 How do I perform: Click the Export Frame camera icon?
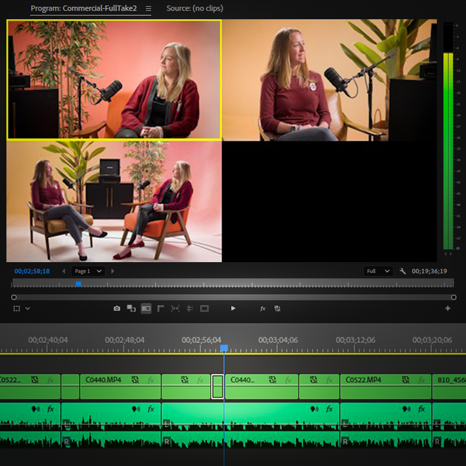117,308
